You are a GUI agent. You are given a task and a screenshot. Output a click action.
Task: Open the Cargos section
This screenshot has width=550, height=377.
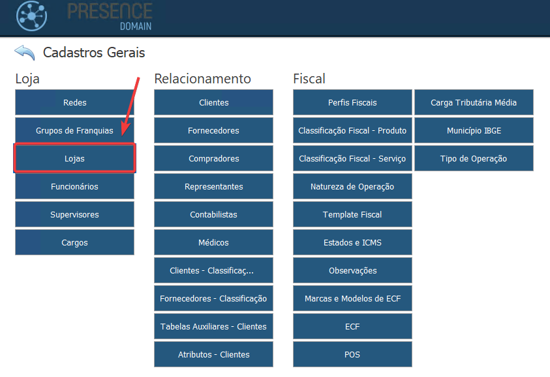coord(74,243)
